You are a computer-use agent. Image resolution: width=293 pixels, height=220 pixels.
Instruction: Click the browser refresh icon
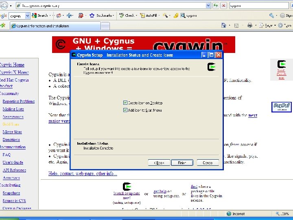216,6
